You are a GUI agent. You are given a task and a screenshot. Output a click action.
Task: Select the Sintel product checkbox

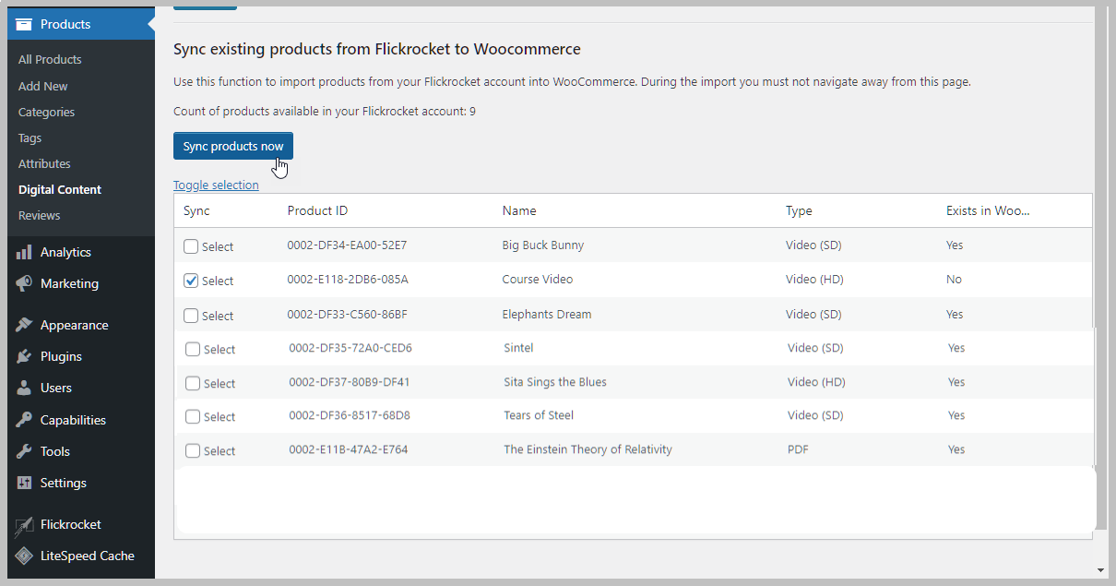[193, 349]
